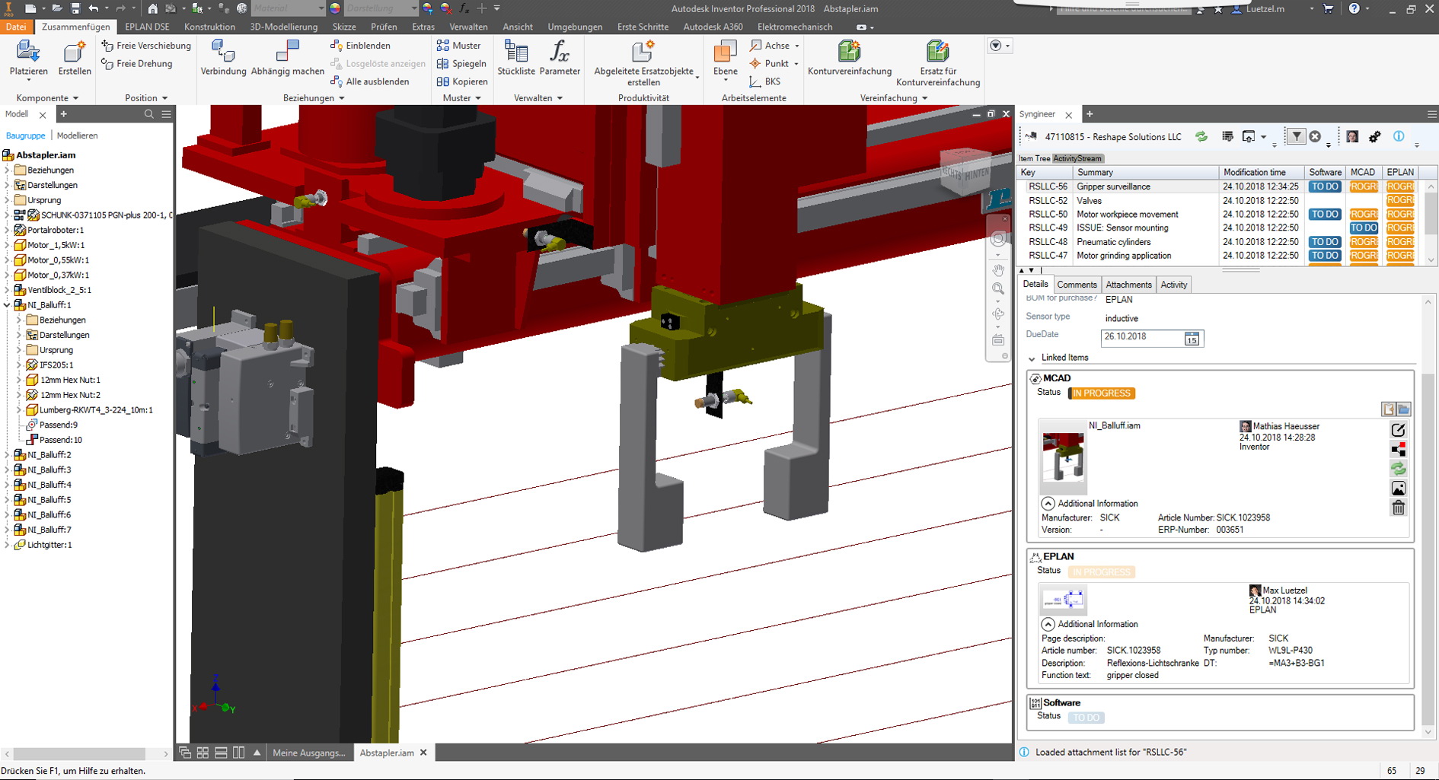Click the Alle ausblenden button
Viewport: 1439px width, 780px height.
(377, 81)
